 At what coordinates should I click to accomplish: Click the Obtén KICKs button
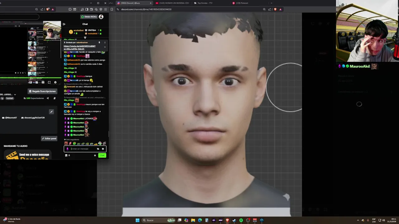coord(89,17)
